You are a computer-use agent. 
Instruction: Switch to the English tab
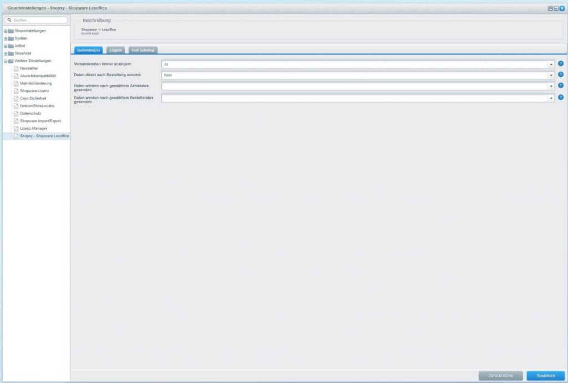(x=115, y=50)
